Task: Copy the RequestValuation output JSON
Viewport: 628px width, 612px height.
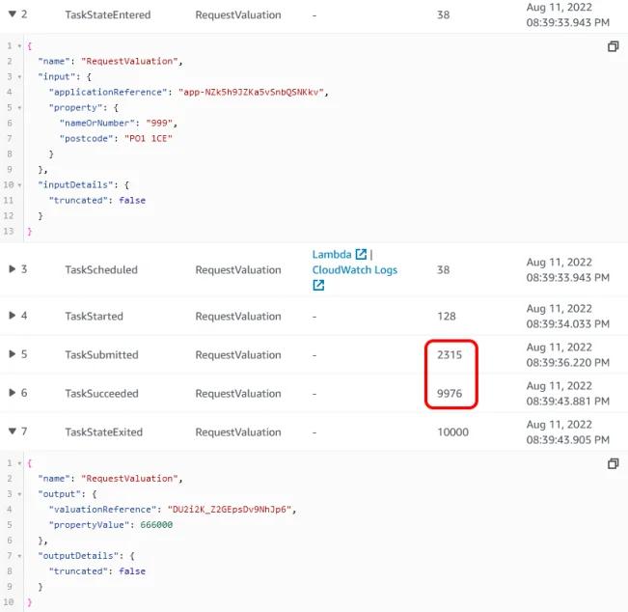Action: point(613,464)
